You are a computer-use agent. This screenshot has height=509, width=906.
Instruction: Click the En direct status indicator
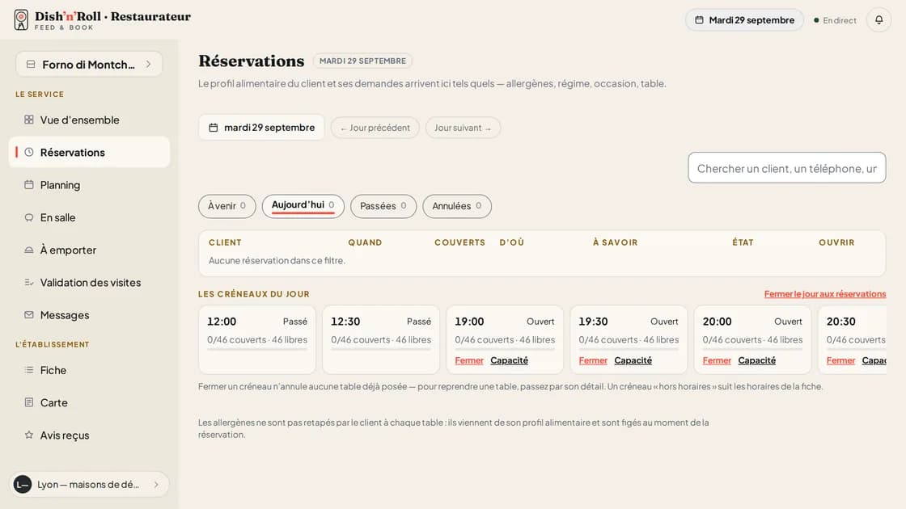(x=835, y=20)
